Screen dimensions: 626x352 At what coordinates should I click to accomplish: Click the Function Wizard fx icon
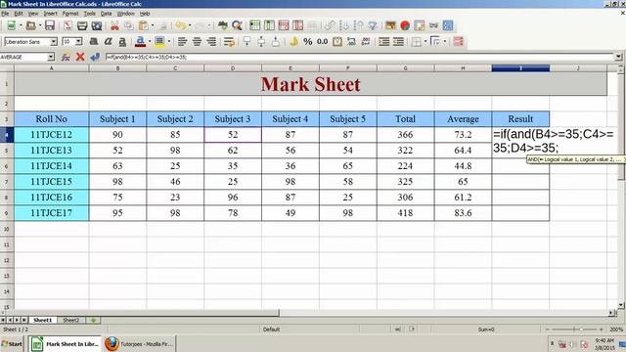pos(66,57)
